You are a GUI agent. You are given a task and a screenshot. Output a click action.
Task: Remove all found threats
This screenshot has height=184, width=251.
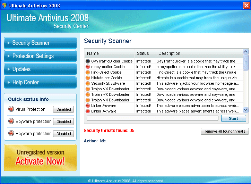point(225,131)
